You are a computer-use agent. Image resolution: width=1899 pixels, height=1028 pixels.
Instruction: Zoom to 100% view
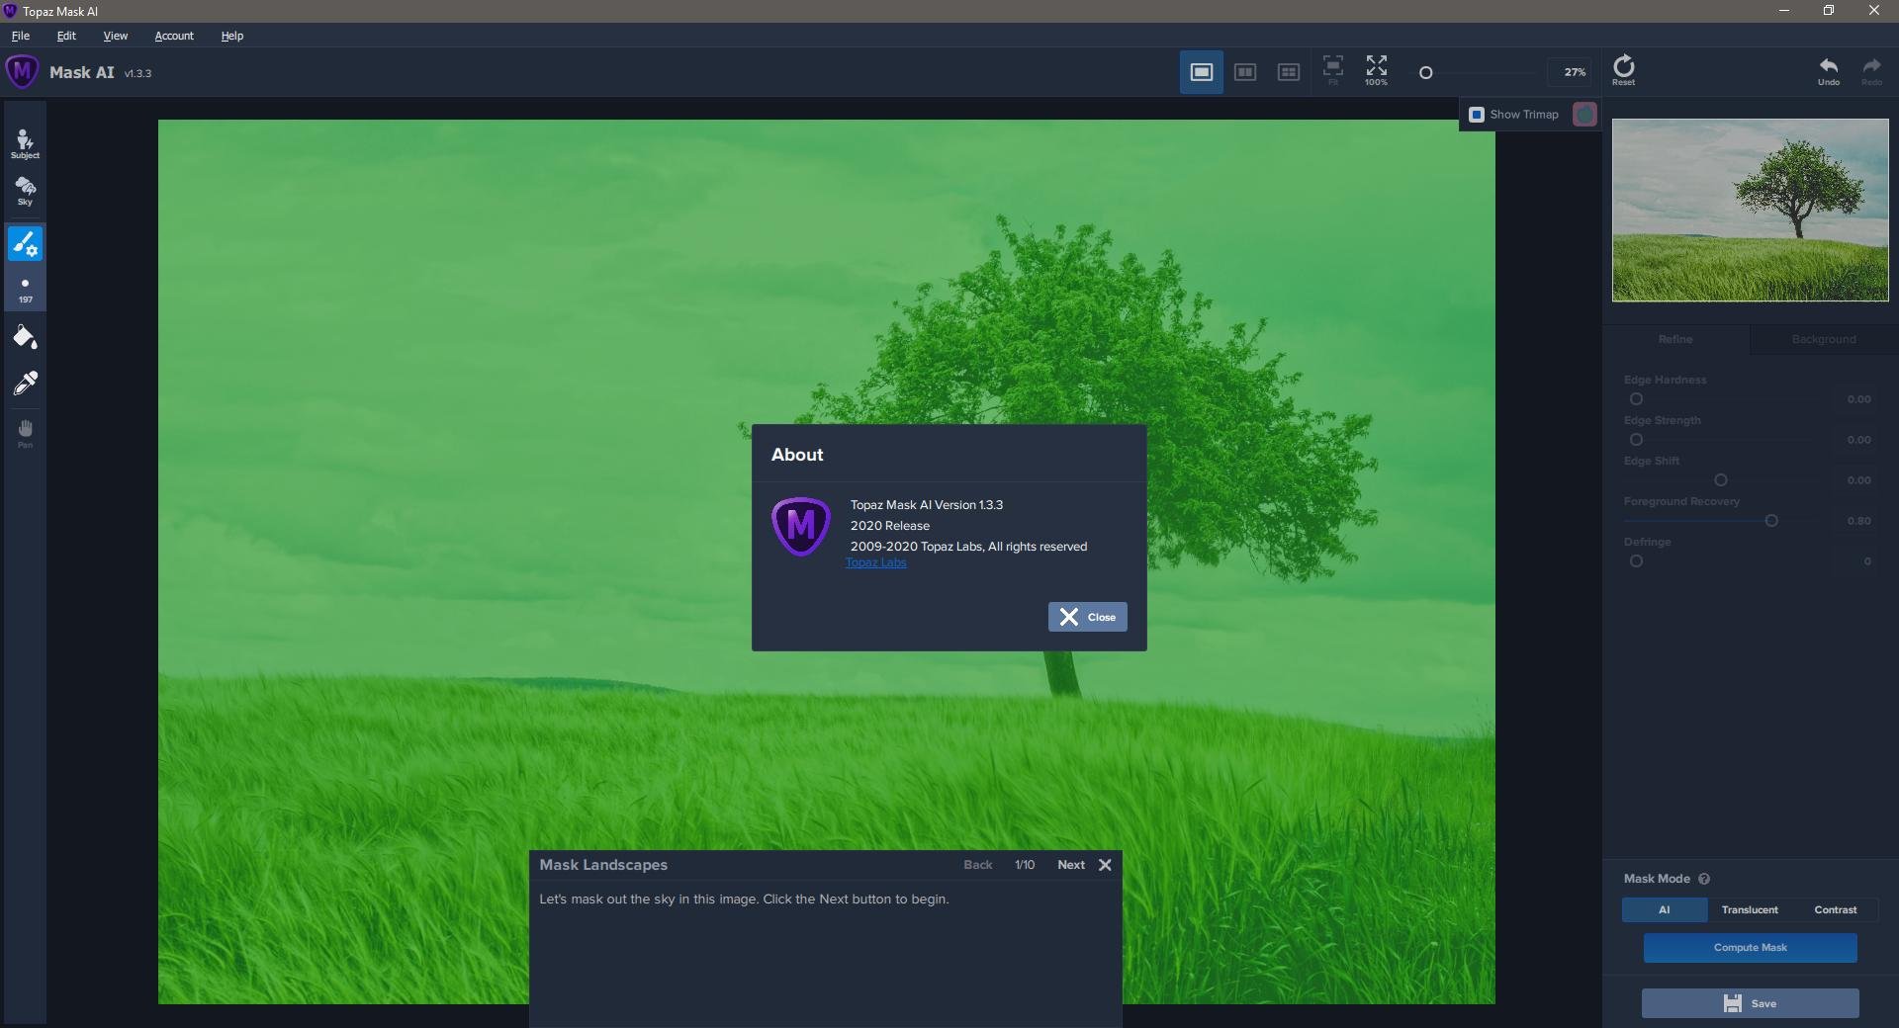pyautogui.click(x=1376, y=70)
